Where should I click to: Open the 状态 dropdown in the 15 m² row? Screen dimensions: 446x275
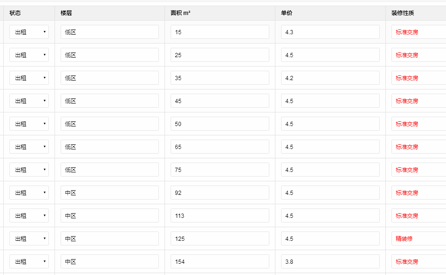29,32
